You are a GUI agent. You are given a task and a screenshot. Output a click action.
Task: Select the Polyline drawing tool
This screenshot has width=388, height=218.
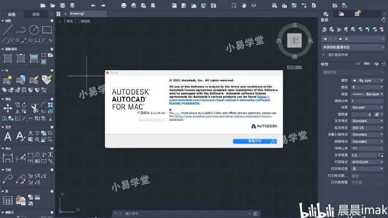tap(21, 30)
